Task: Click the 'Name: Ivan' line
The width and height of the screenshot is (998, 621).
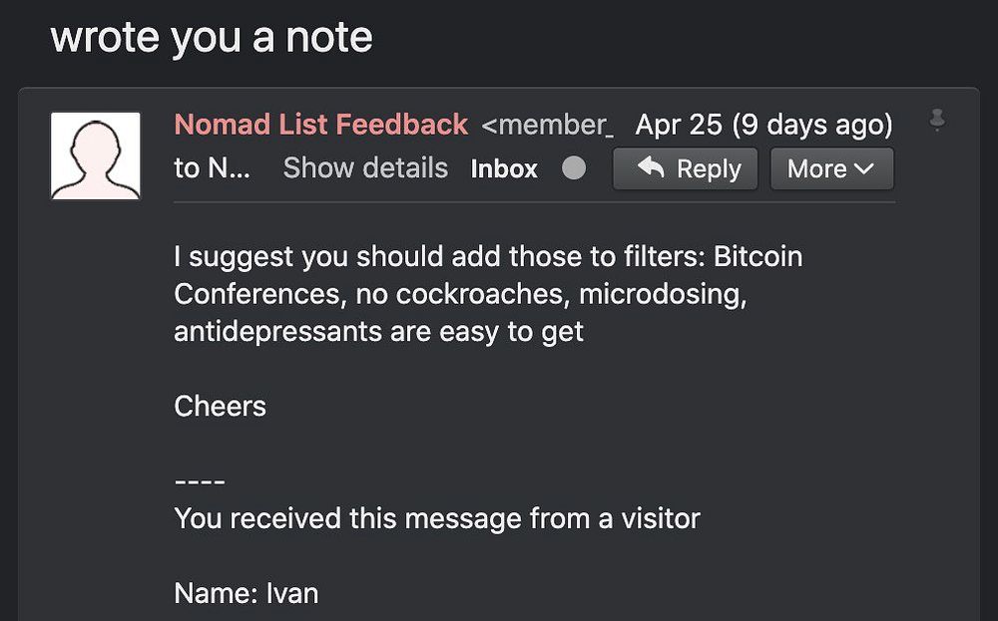Action: click(246, 593)
